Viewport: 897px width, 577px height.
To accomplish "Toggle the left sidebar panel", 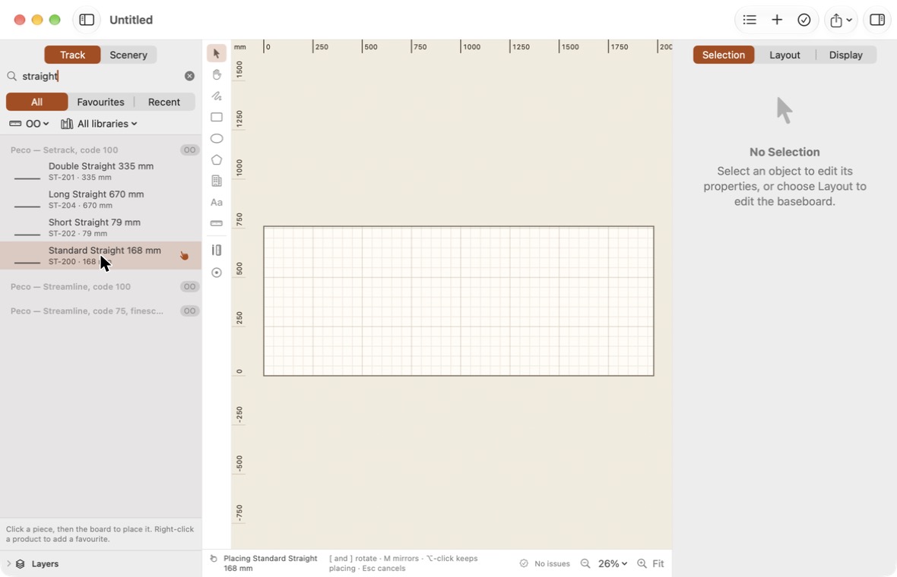I will coord(87,20).
